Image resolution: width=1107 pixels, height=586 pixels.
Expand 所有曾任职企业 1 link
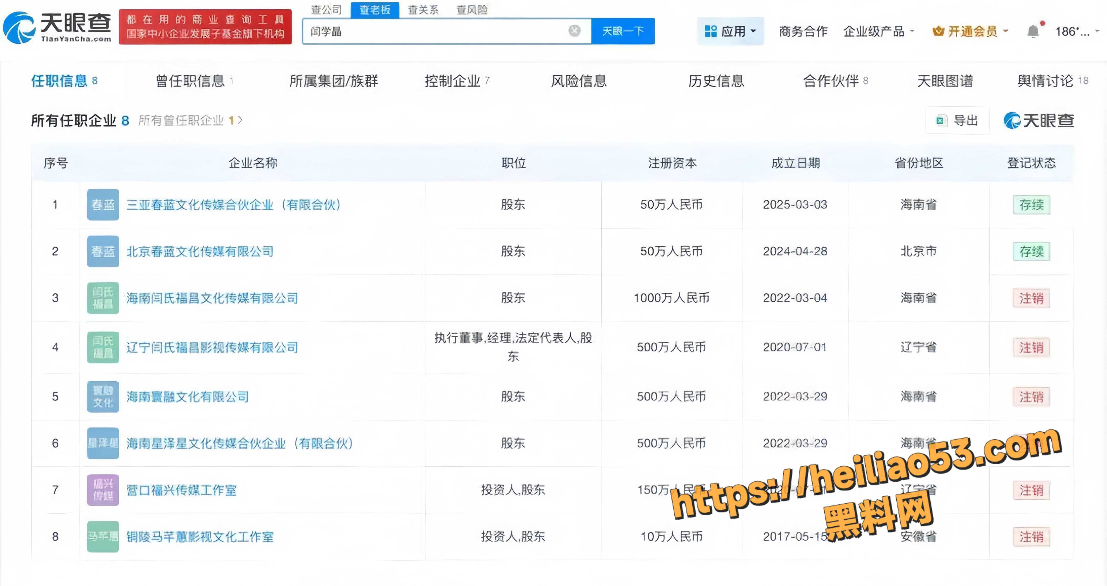190,120
